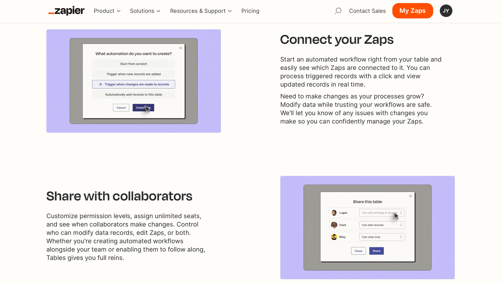Click the My Zaps button icon
The width and height of the screenshot is (502, 284).
tap(412, 11)
